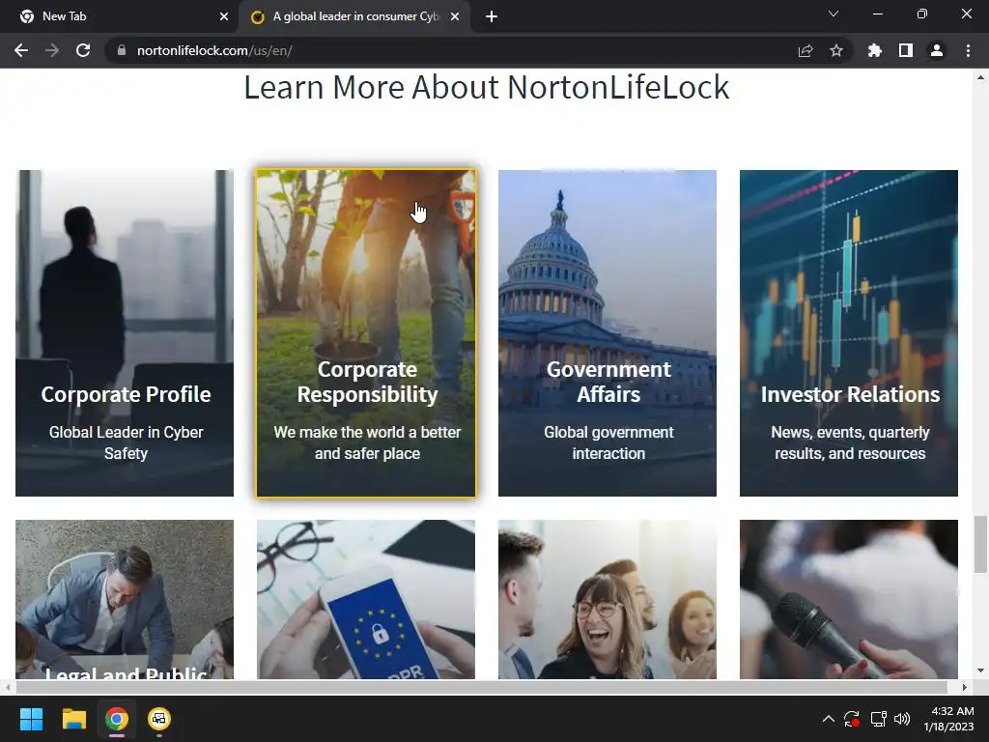The image size is (989, 742).
Task: Open Windows Start menu
Action: 31,719
